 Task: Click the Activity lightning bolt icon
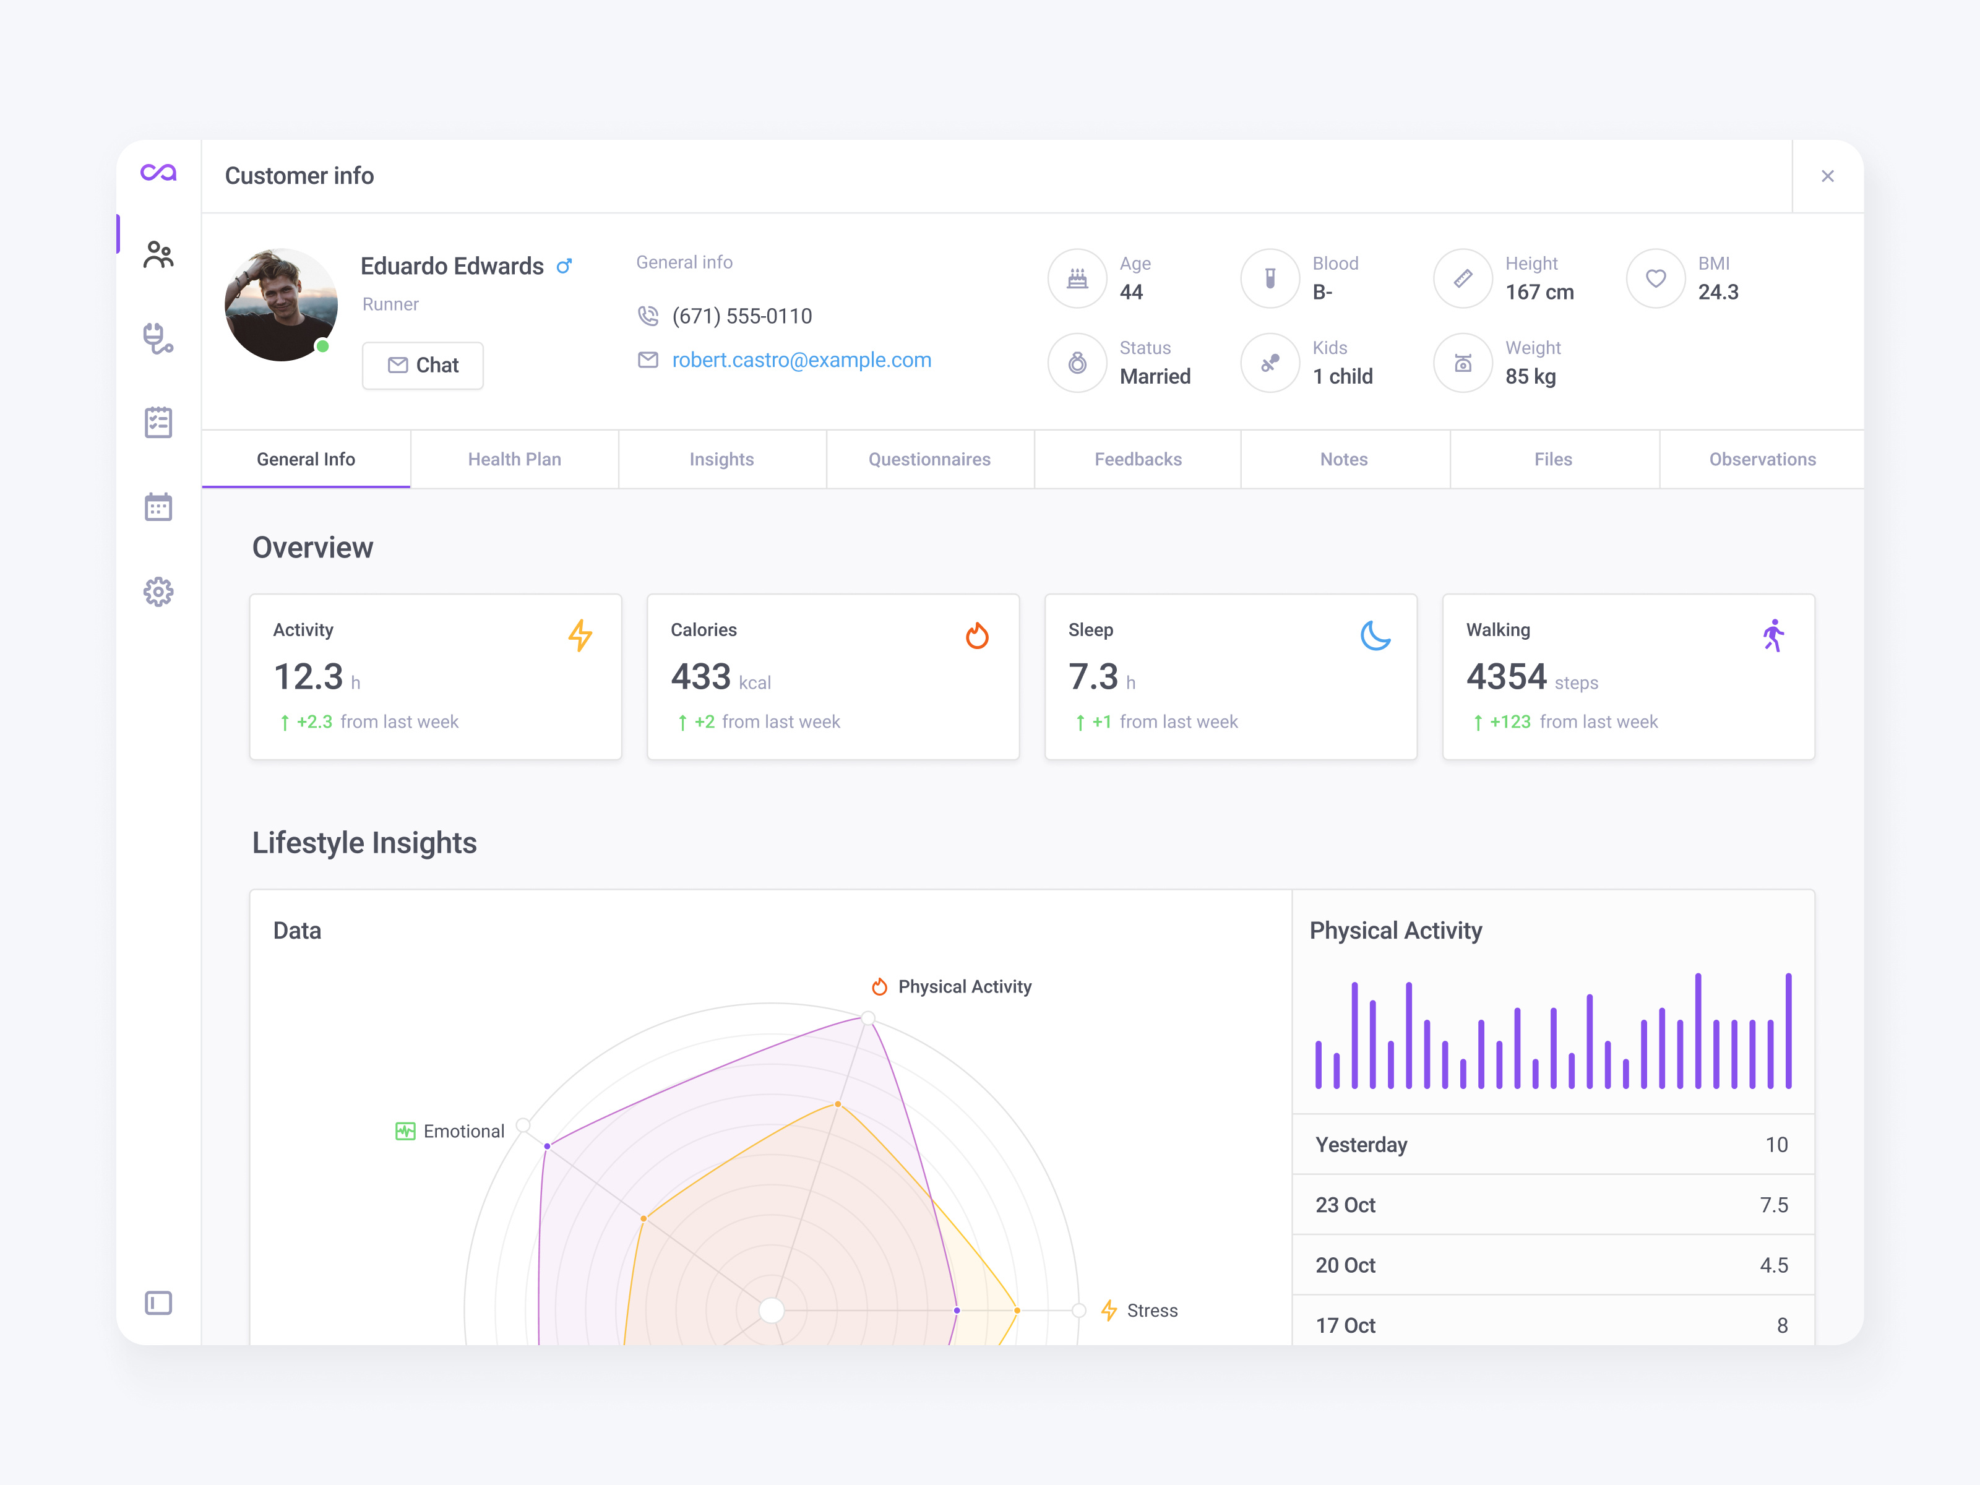point(580,635)
